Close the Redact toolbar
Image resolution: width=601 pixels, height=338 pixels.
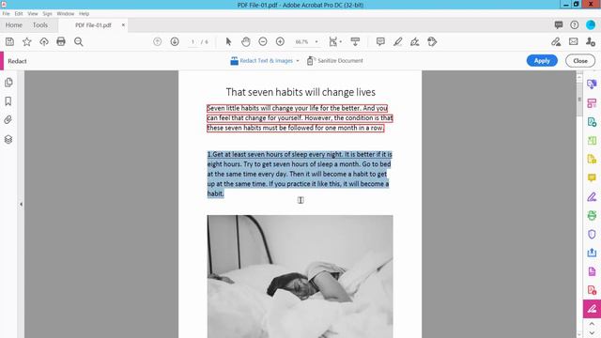(x=580, y=60)
